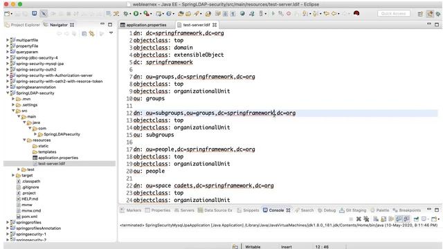Click 'ou: people' on line 20

[x=149, y=171]
